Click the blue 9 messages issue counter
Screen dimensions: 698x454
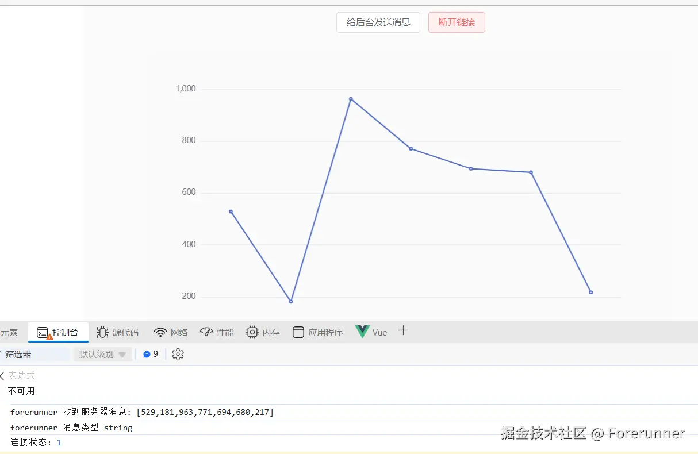[x=151, y=354]
